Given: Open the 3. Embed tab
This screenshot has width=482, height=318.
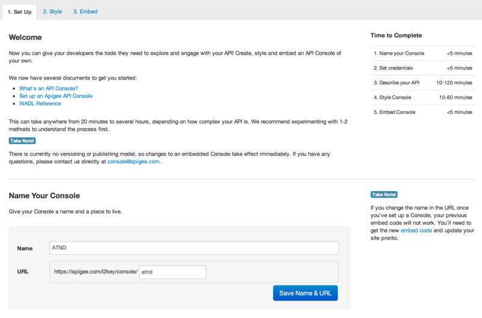Looking at the screenshot, I should click(x=85, y=11).
